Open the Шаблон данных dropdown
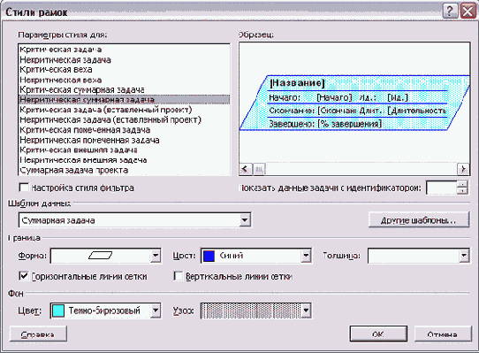 pos(245,220)
